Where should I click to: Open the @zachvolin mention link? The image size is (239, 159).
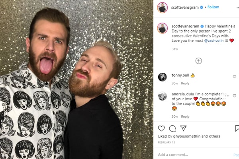coord(214,41)
